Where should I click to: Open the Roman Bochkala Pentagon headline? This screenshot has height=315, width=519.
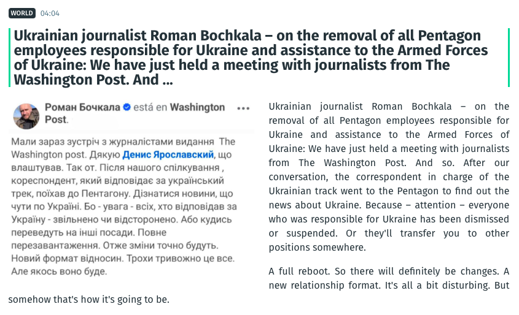pos(251,58)
